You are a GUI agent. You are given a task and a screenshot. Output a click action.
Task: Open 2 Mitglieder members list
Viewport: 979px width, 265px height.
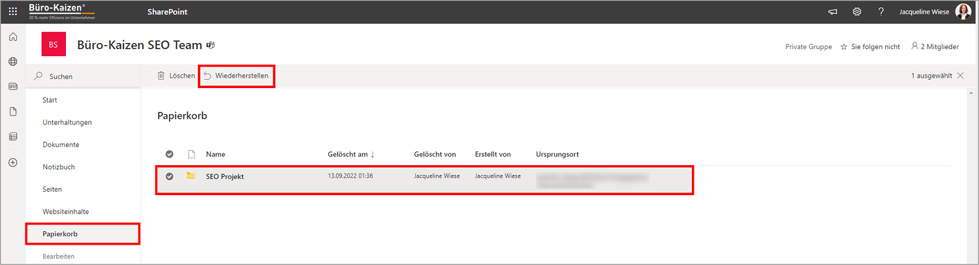coord(935,47)
